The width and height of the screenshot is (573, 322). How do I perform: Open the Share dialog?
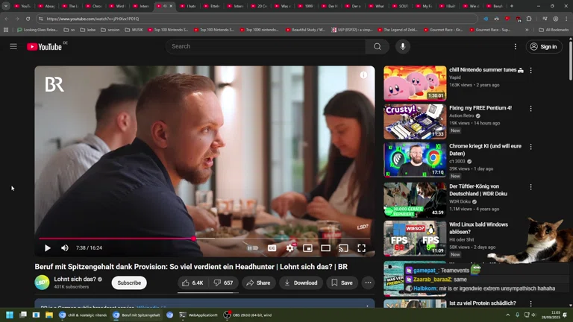click(258, 283)
